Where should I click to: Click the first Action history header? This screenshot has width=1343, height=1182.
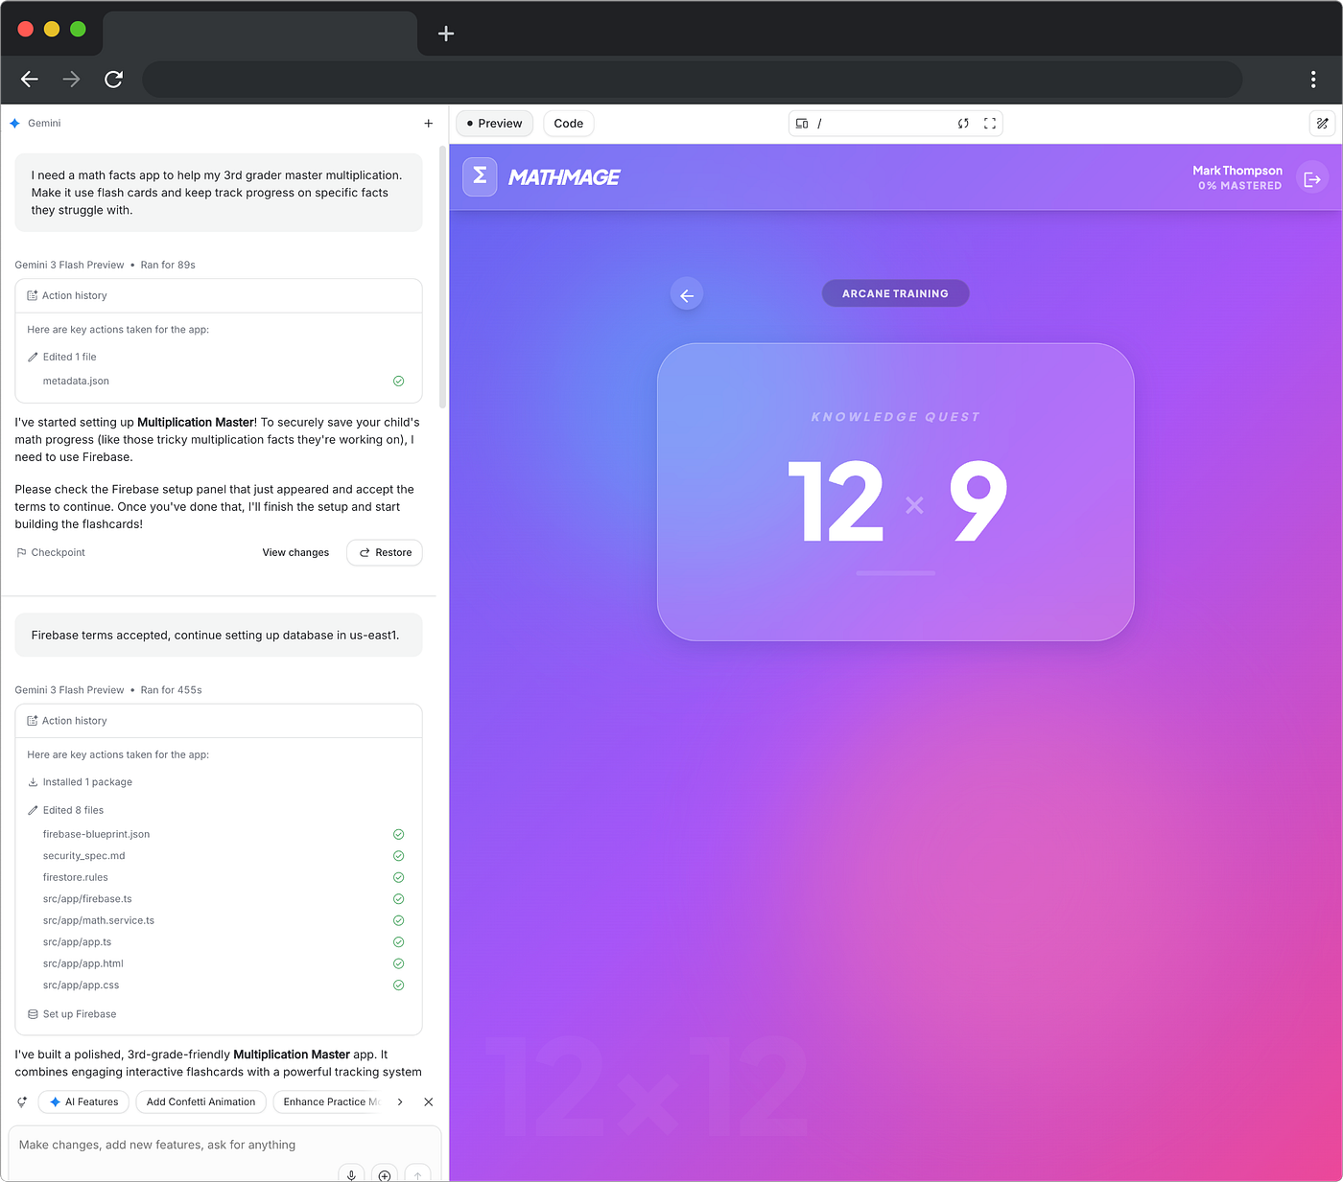(x=219, y=296)
